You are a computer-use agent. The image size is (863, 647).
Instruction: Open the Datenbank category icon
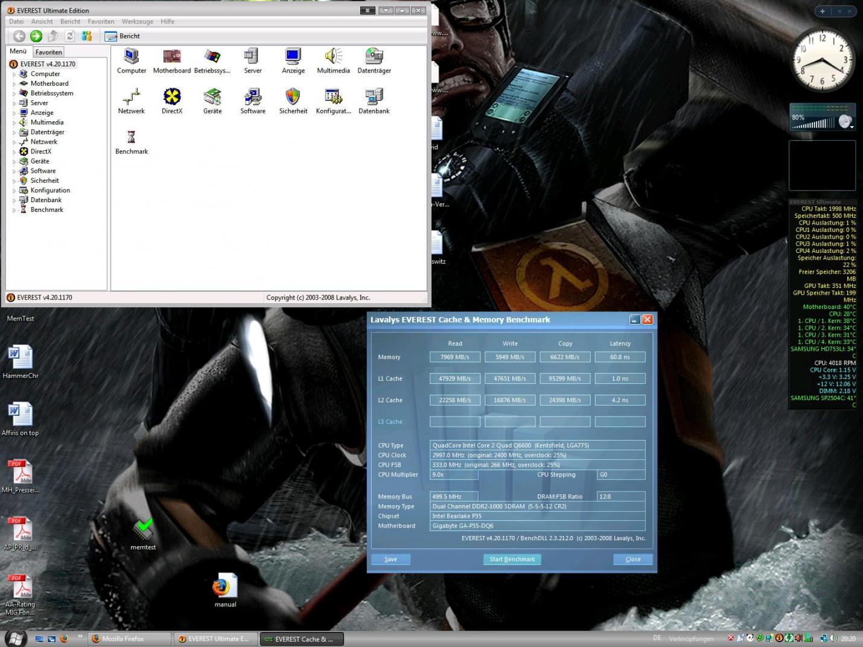pos(374,101)
